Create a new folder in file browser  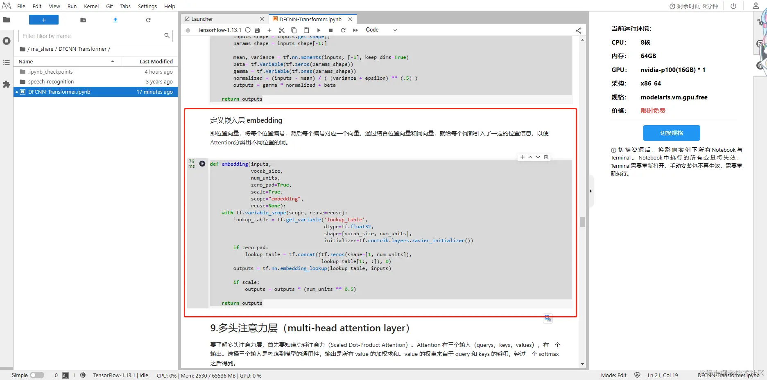tap(83, 20)
